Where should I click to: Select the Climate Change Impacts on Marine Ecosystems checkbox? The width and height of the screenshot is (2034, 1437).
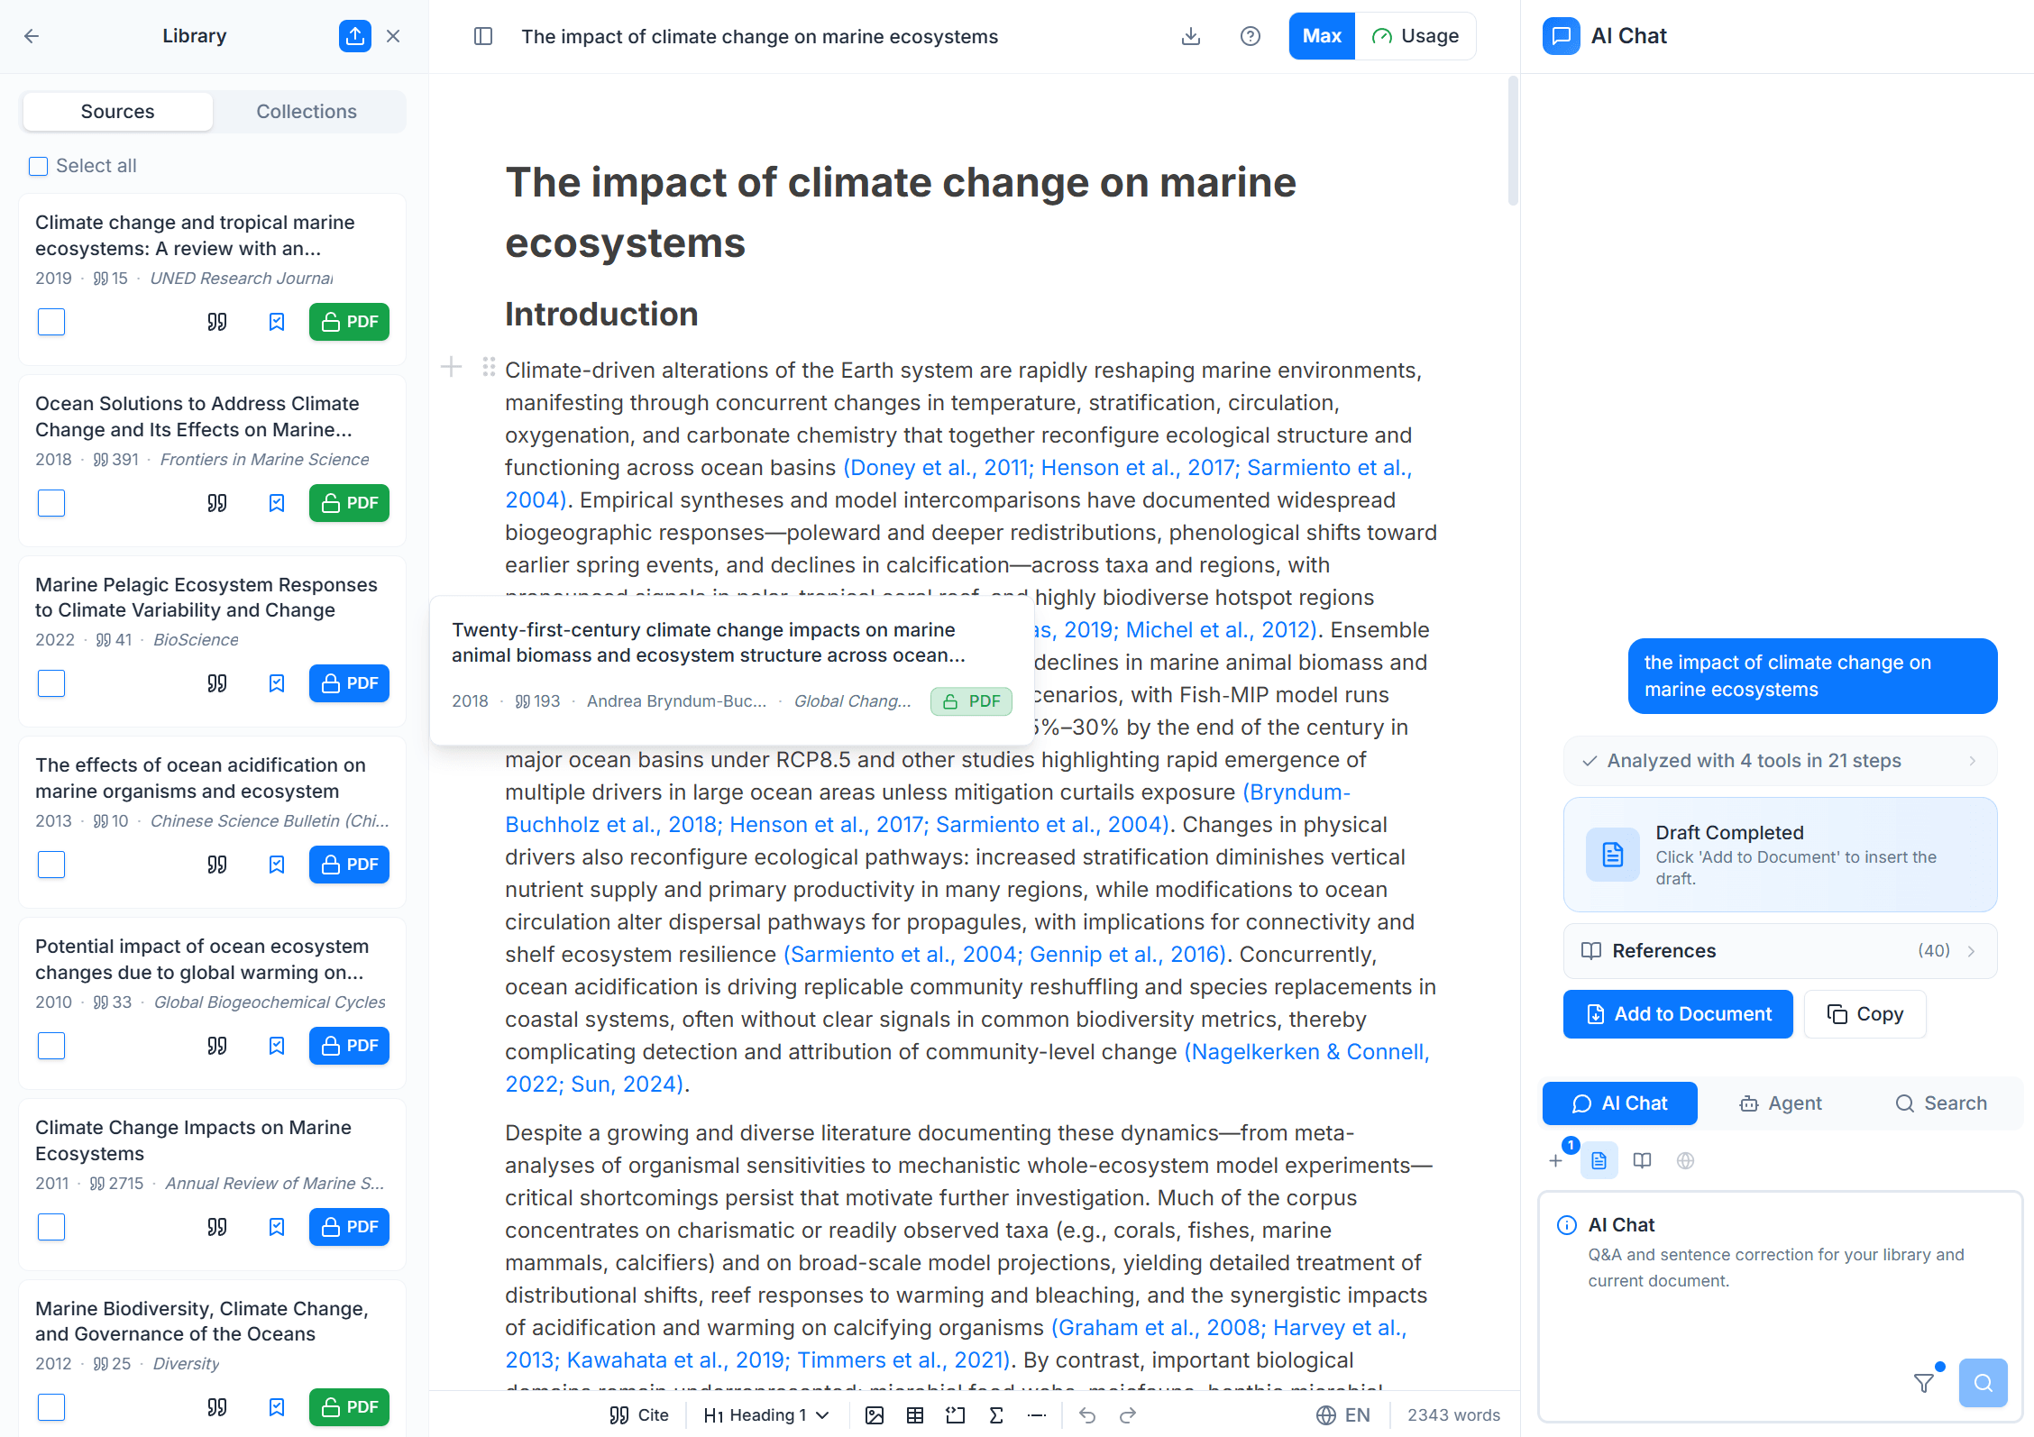pyautogui.click(x=51, y=1227)
